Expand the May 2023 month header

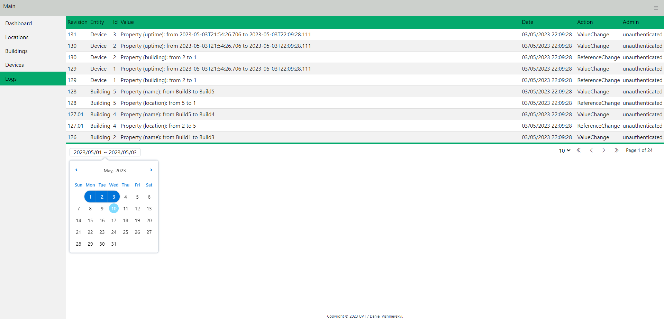pos(114,170)
